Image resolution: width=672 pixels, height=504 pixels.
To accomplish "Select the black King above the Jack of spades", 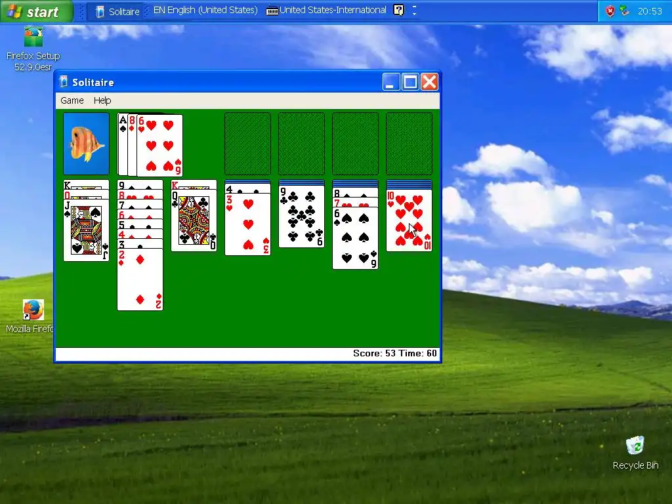I will tap(86, 184).
